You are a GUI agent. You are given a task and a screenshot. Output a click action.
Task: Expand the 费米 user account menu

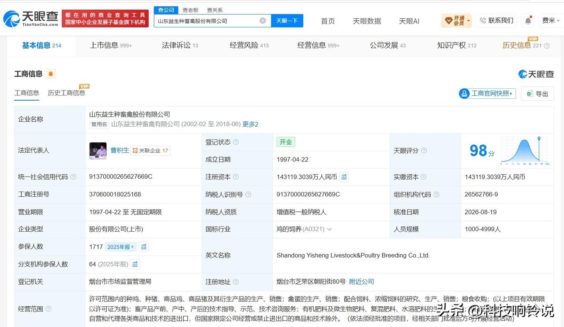551,21
